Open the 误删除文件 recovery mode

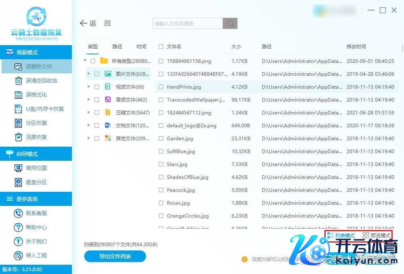click(38, 66)
